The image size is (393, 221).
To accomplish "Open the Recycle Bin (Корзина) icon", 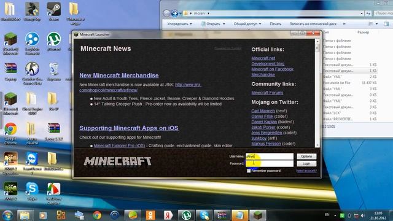I will point(53,72).
